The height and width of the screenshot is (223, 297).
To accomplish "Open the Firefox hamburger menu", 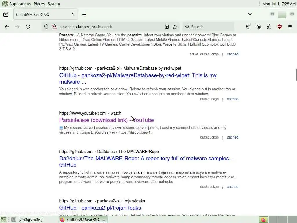I will click(x=290, y=27).
